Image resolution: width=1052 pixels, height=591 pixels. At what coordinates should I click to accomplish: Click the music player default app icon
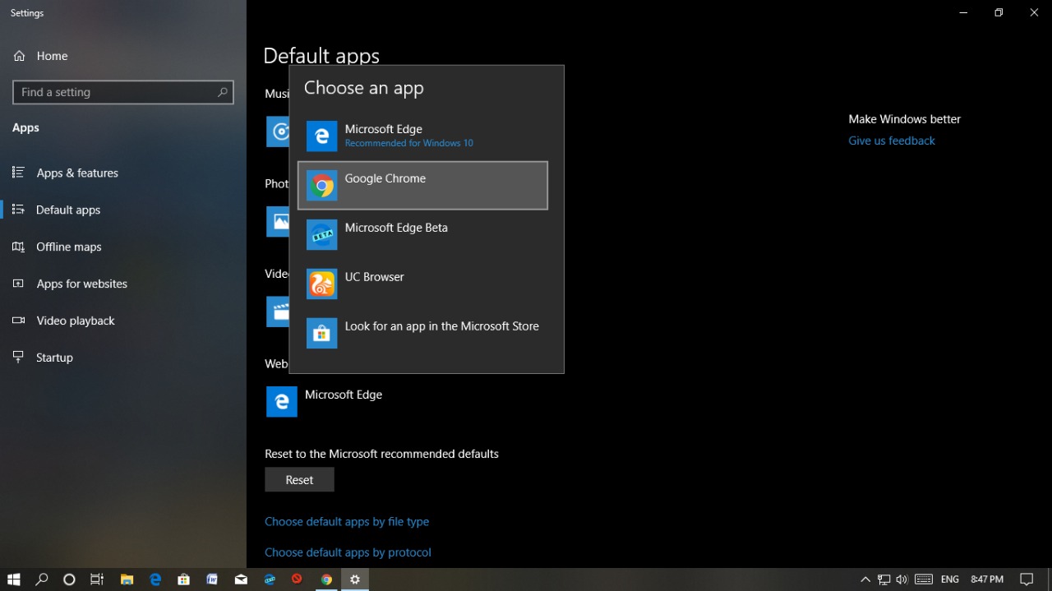(x=278, y=132)
